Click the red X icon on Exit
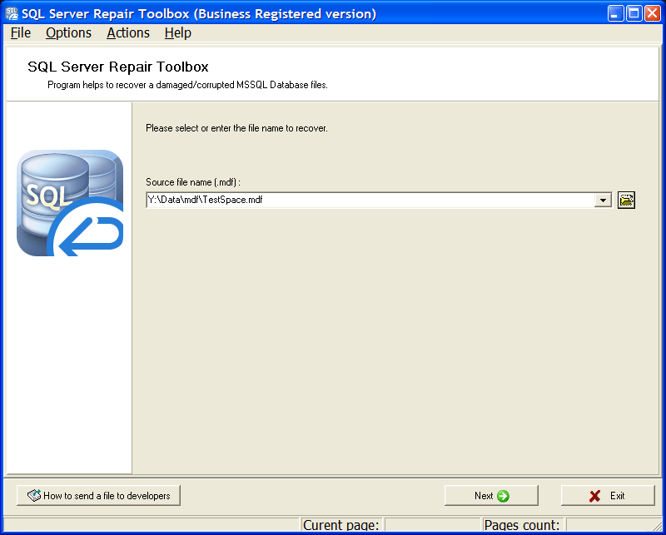The height and width of the screenshot is (535, 666). coord(595,496)
